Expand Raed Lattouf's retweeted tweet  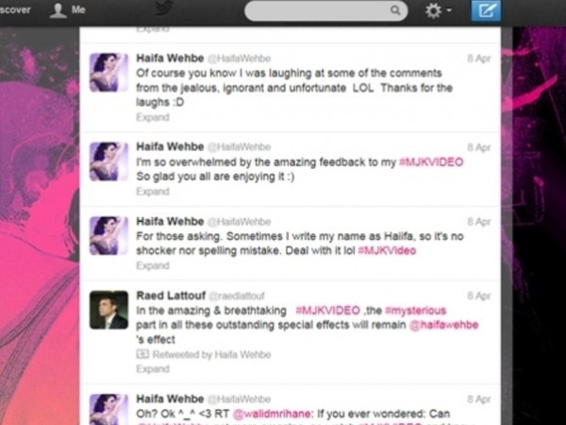[x=153, y=369]
